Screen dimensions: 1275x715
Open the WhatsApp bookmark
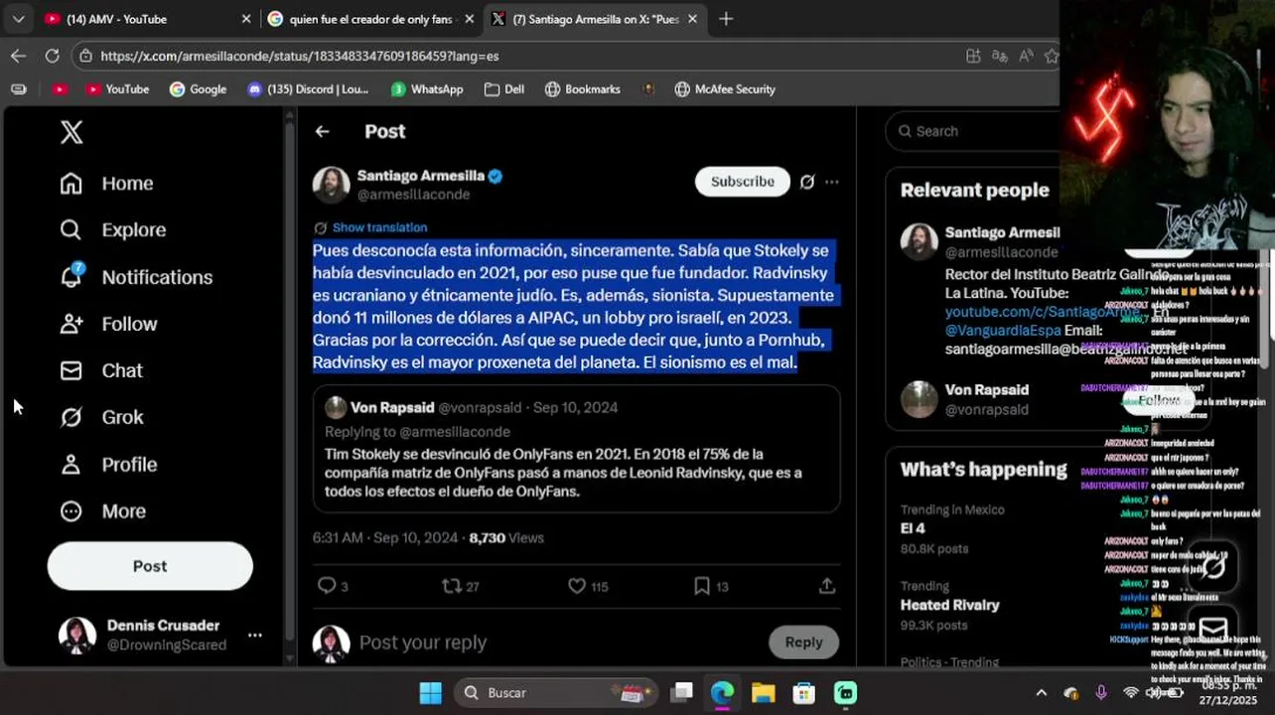pyautogui.click(x=427, y=89)
